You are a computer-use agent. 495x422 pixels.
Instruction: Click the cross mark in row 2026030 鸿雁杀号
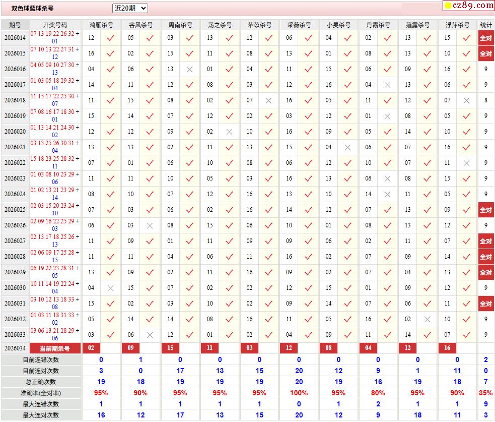[x=110, y=288]
